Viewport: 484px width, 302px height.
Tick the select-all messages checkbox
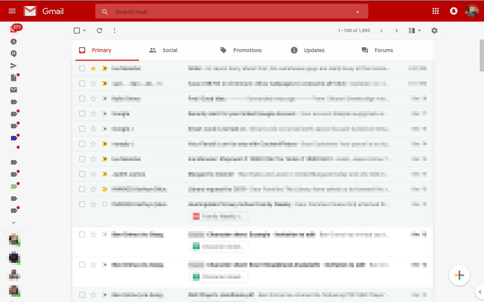[77, 30]
